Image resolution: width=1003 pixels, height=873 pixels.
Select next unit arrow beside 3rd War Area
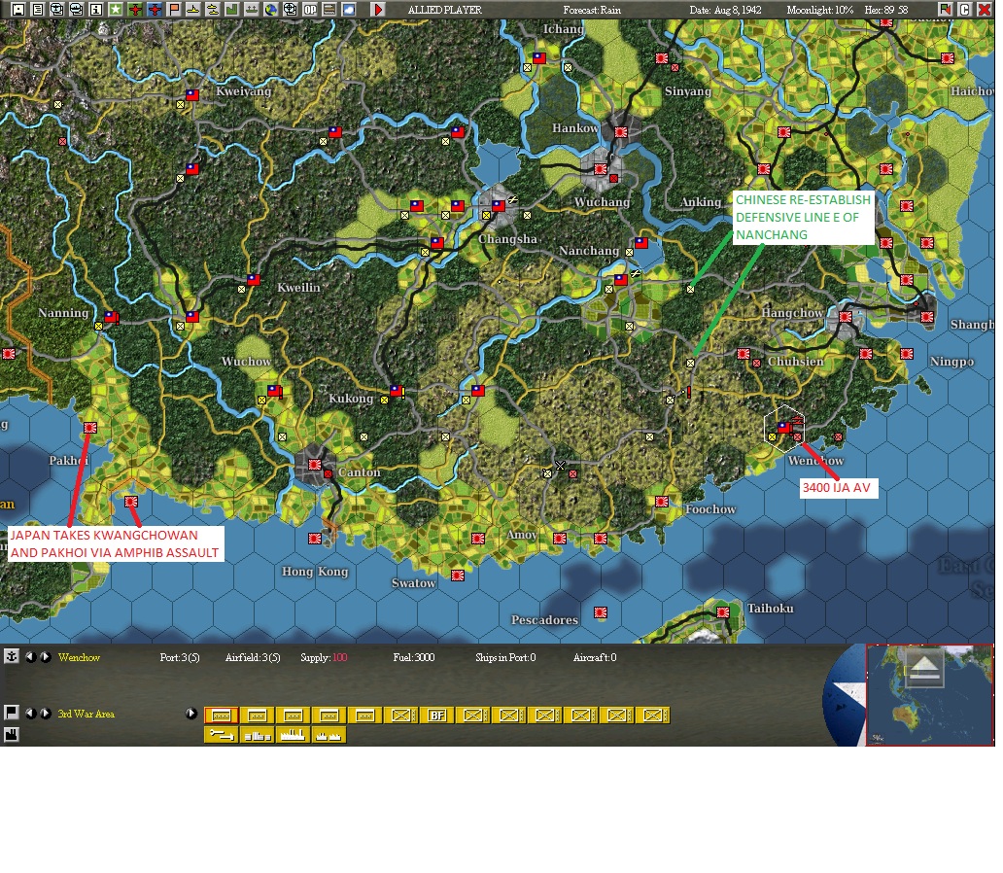(x=46, y=713)
